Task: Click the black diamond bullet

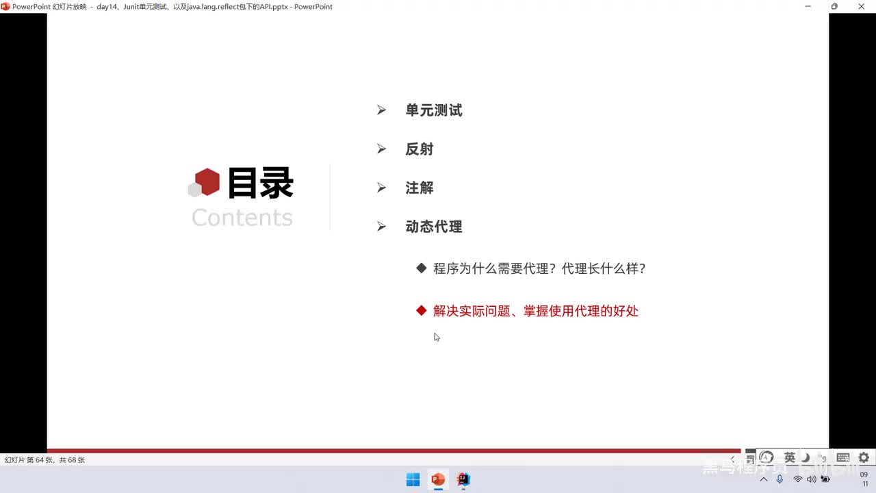Action: [422, 268]
